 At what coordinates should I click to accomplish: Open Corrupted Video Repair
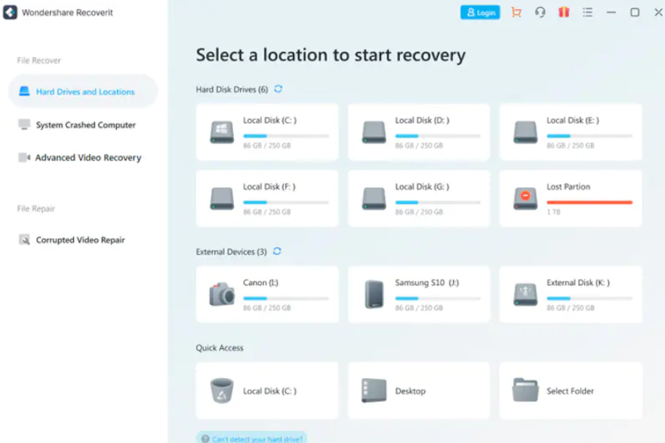[x=81, y=240]
